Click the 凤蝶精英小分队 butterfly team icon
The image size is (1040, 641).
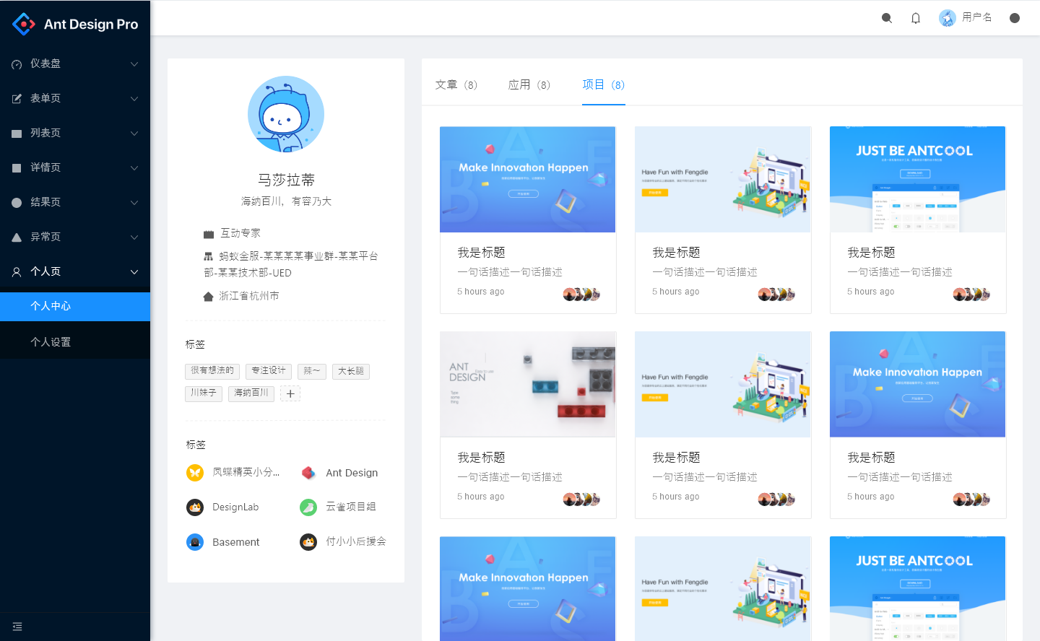(195, 473)
